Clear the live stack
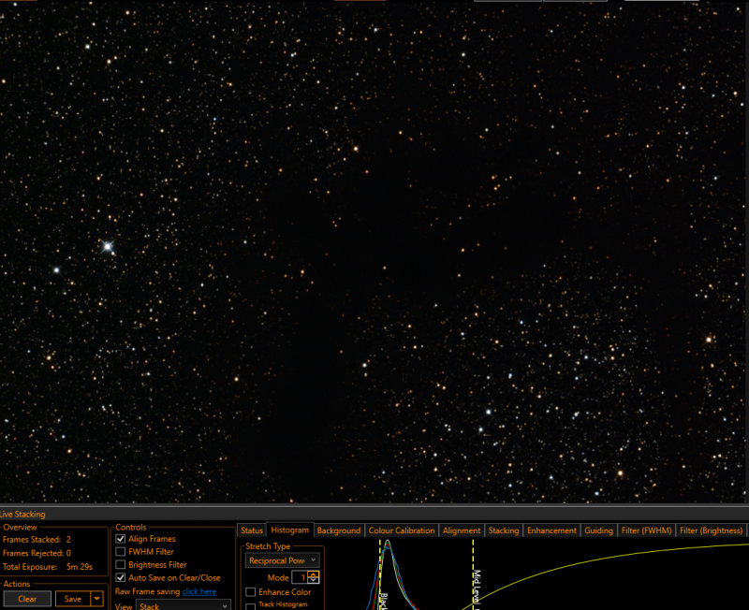 pyautogui.click(x=27, y=599)
